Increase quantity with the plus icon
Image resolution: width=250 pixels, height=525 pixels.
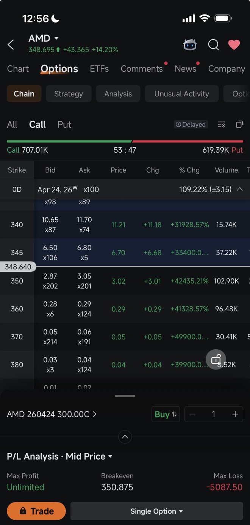tap(235, 414)
